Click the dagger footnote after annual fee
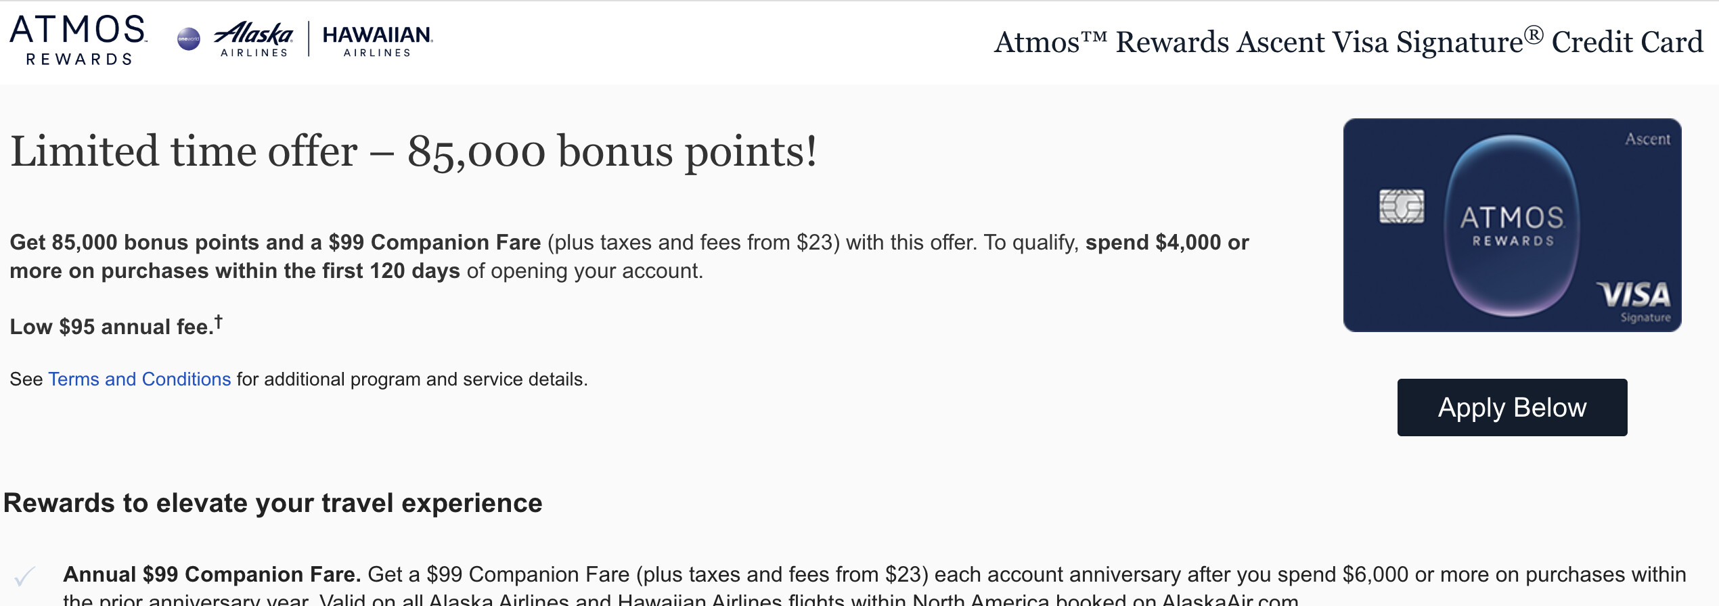The width and height of the screenshot is (1719, 606). pos(218,322)
